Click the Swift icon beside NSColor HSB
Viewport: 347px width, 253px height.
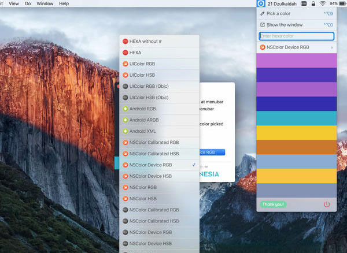(x=125, y=199)
